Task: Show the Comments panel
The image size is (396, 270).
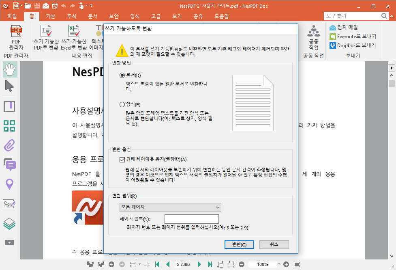Action: [9, 164]
